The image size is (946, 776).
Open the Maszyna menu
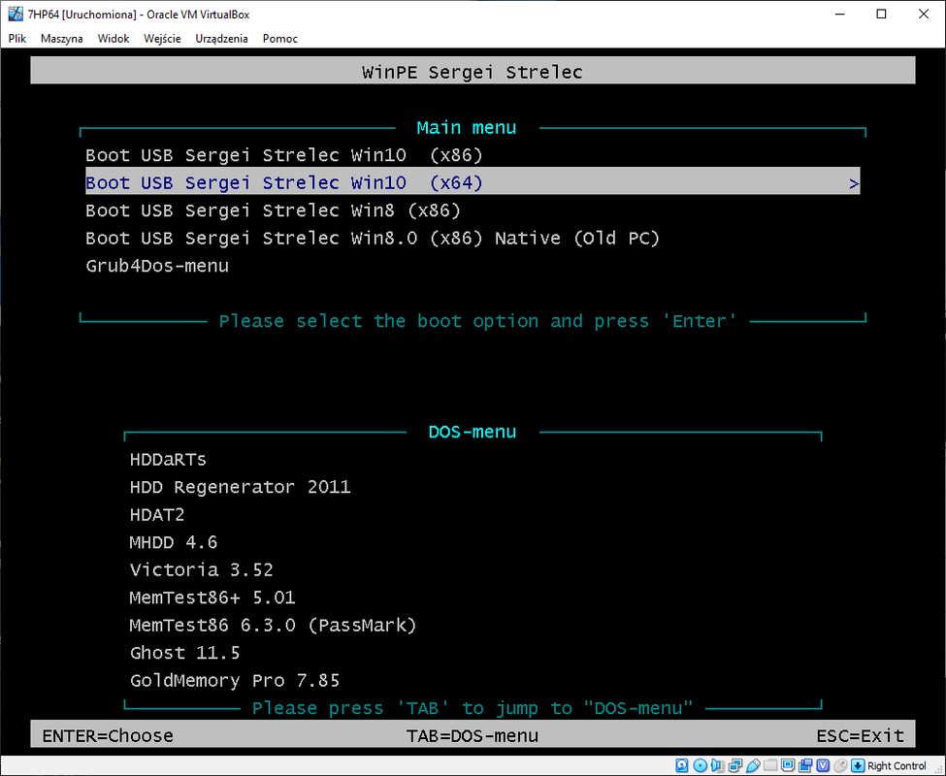(x=61, y=39)
